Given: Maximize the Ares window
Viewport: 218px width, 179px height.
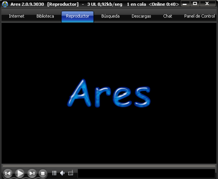Looking at the screenshot, I should (195, 3).
